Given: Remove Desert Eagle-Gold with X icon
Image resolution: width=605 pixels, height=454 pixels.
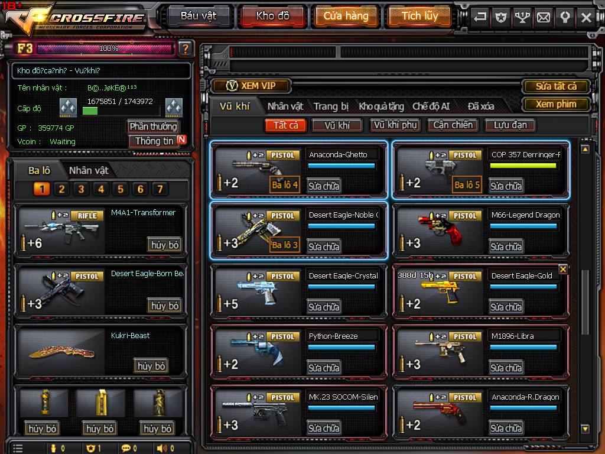Looking at the screenshot, I should coord(563,270).
